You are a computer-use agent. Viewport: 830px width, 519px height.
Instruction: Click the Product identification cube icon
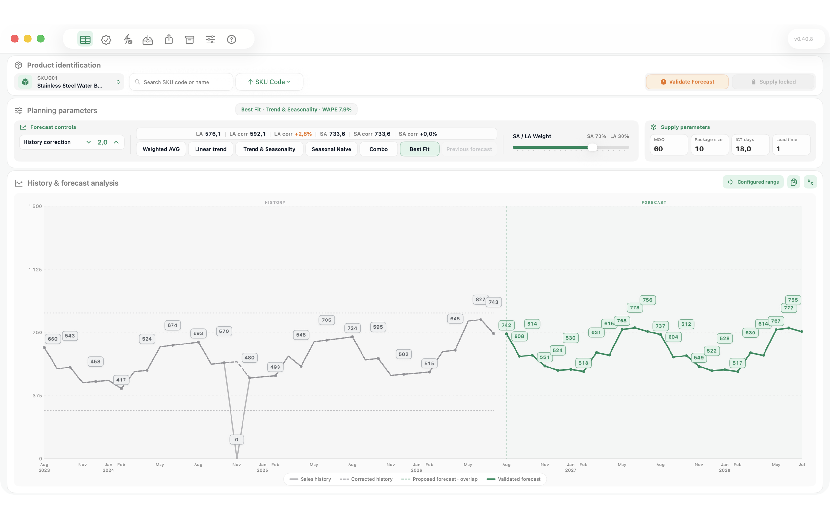[18, 65]
